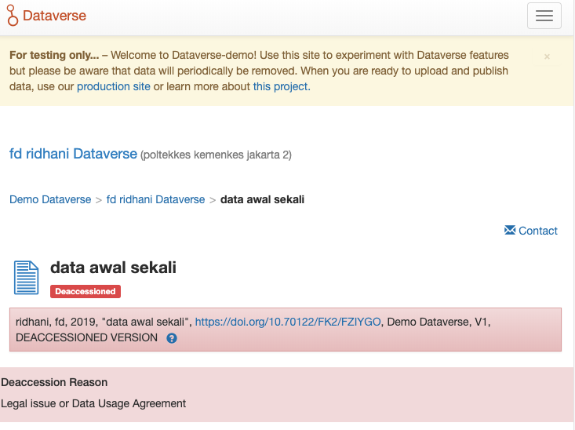This screenshot has width=575, height=430.
Task: Click 'Legal issue or Data Usage Agreement' text
Action: pos(93,403)
